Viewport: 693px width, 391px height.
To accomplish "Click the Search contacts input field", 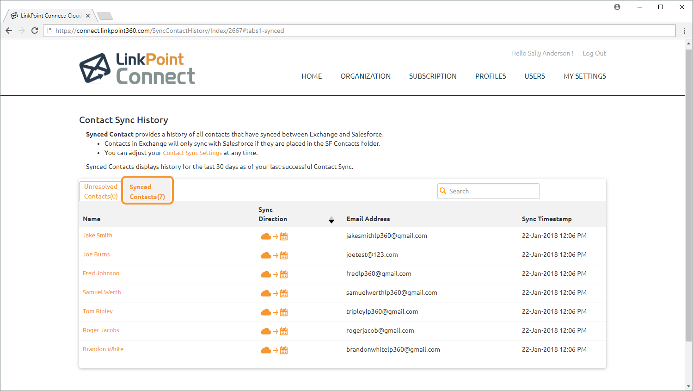I will (489, 191).
